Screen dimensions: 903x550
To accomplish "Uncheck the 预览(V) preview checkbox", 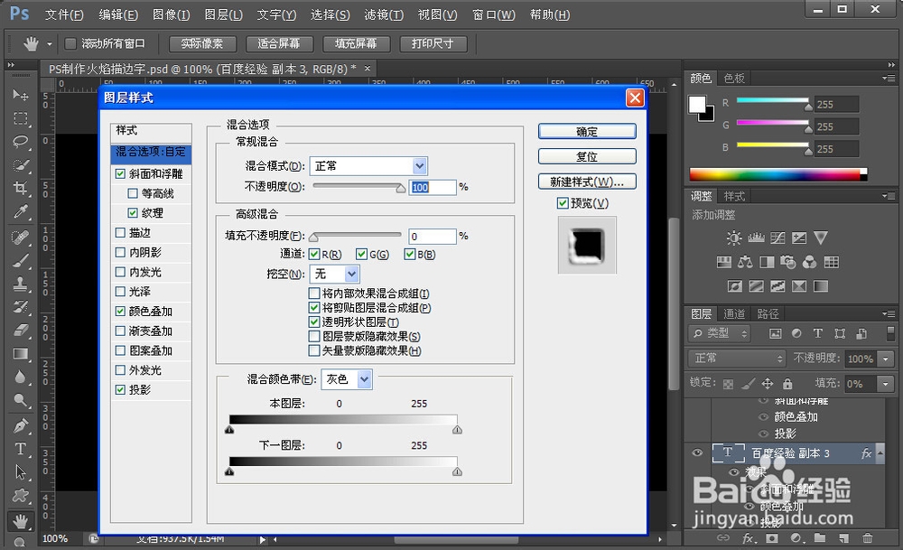I will tap(563, 202).
